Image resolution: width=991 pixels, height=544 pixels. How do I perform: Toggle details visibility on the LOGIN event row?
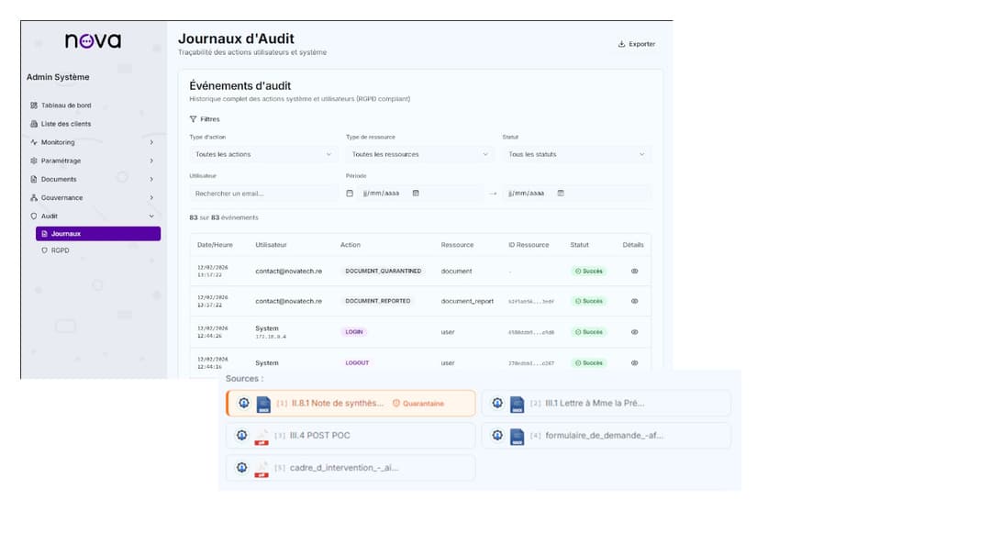click(634, 331)
